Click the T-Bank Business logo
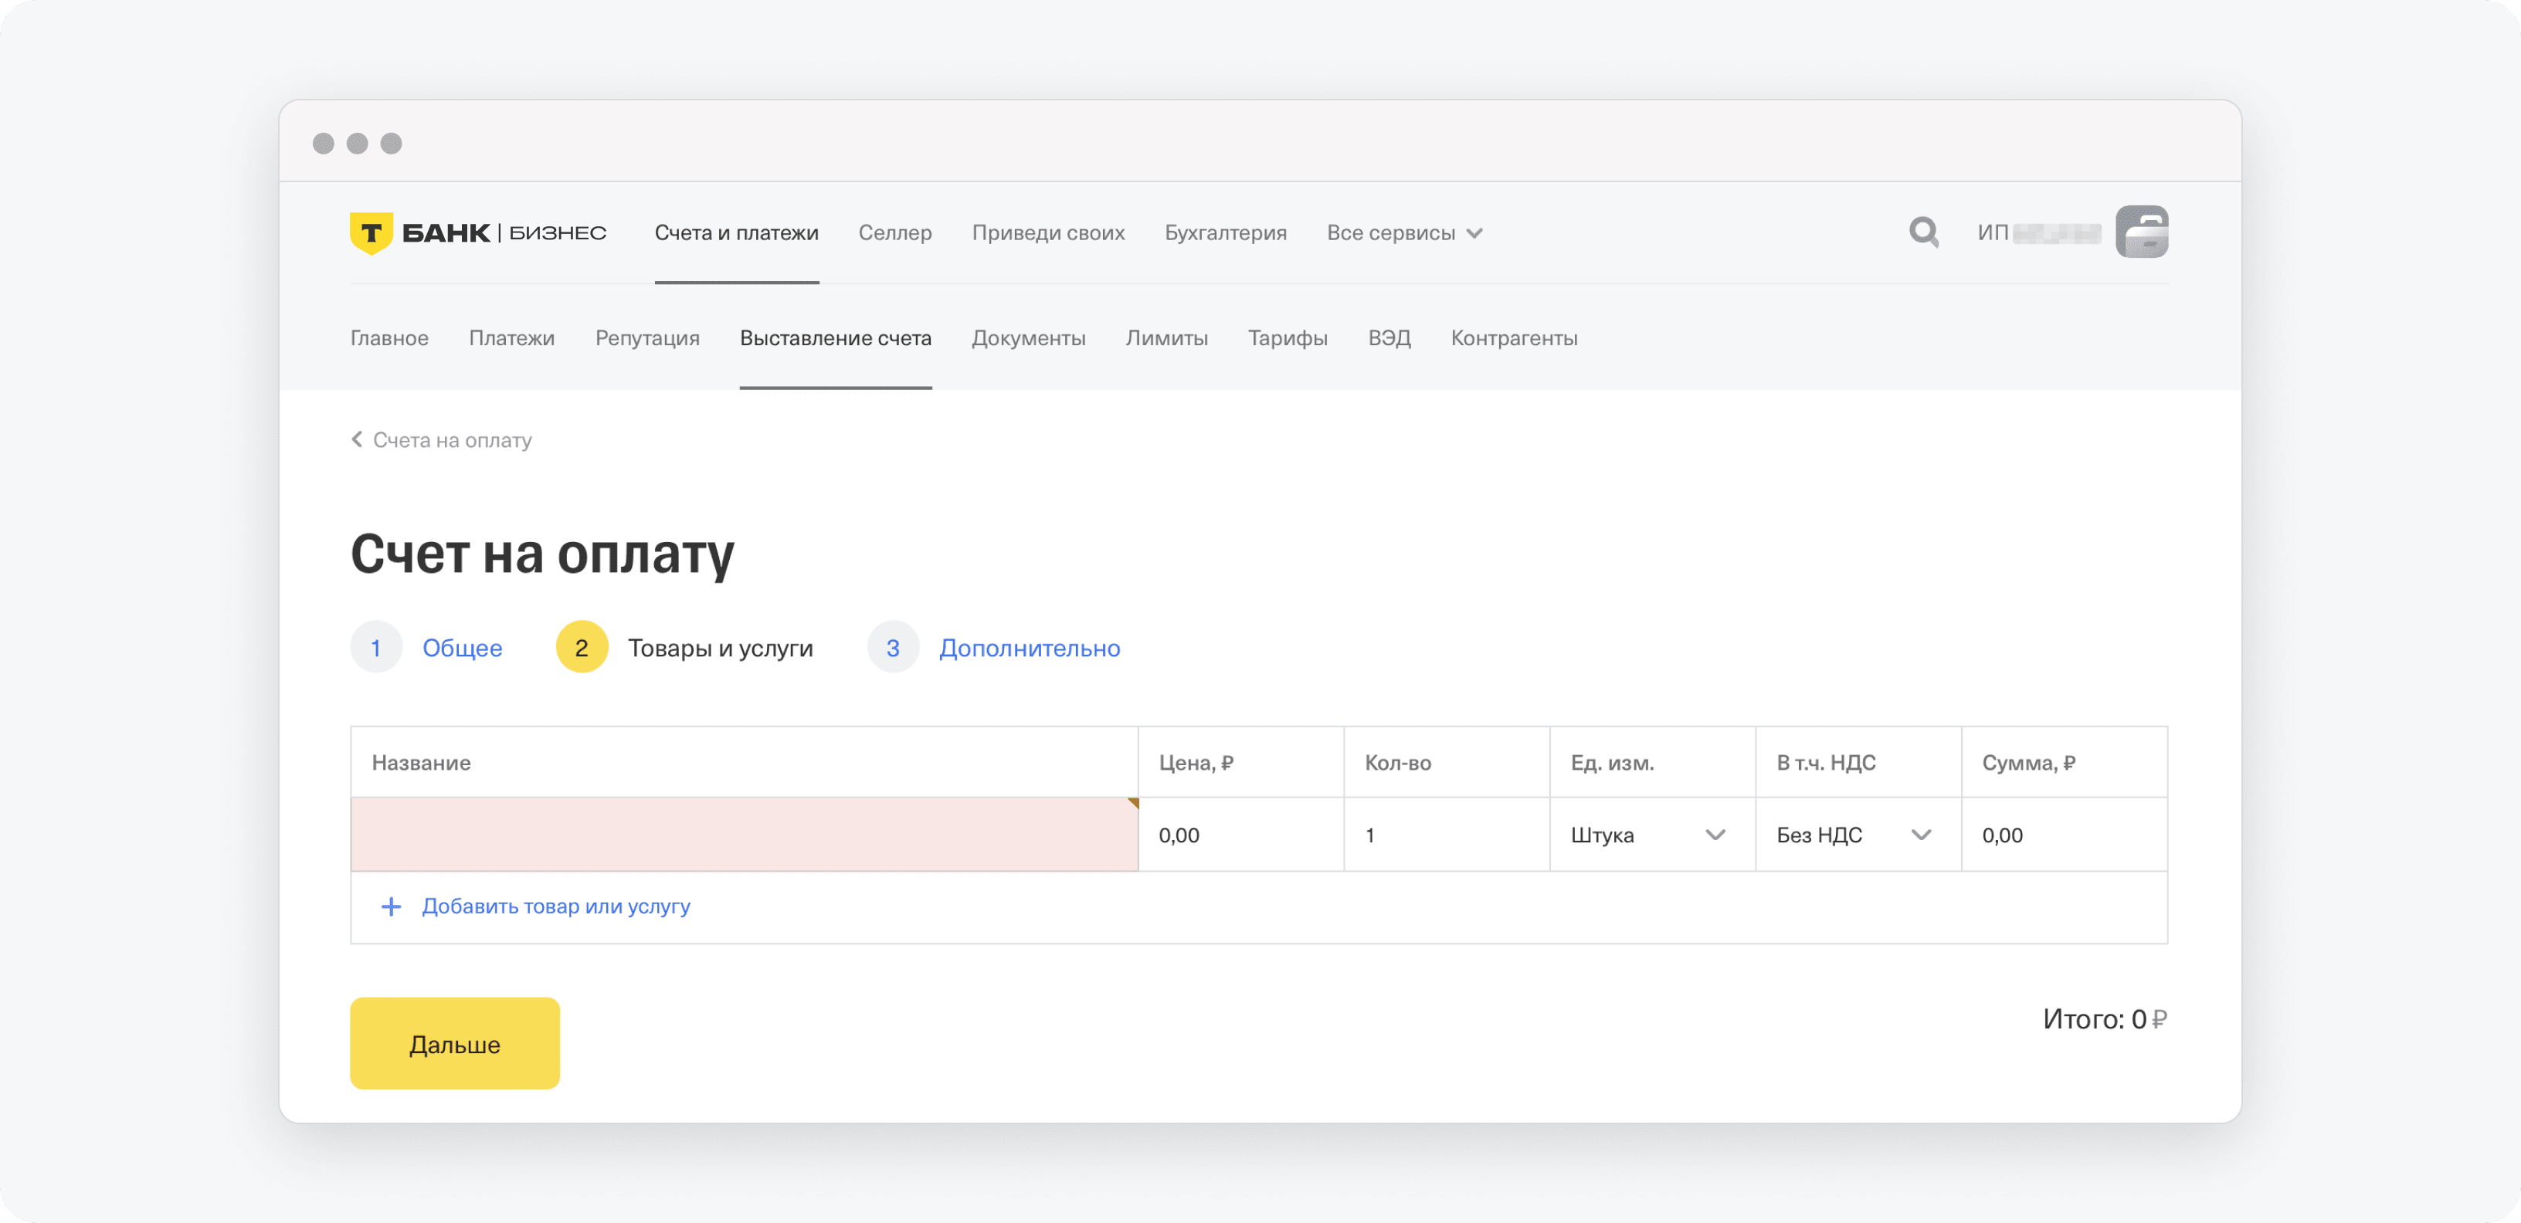 point(479,233)
